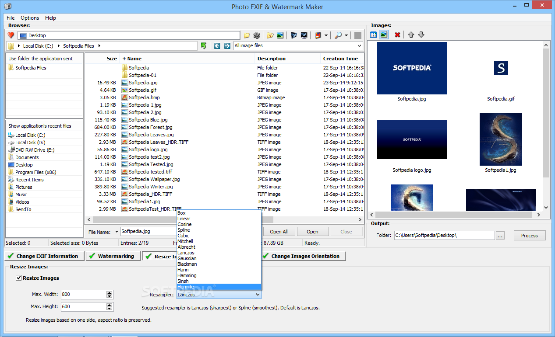Click the folder icon at breadcrumb start
Screen dimensions: 555x337
tap(11, 46)
